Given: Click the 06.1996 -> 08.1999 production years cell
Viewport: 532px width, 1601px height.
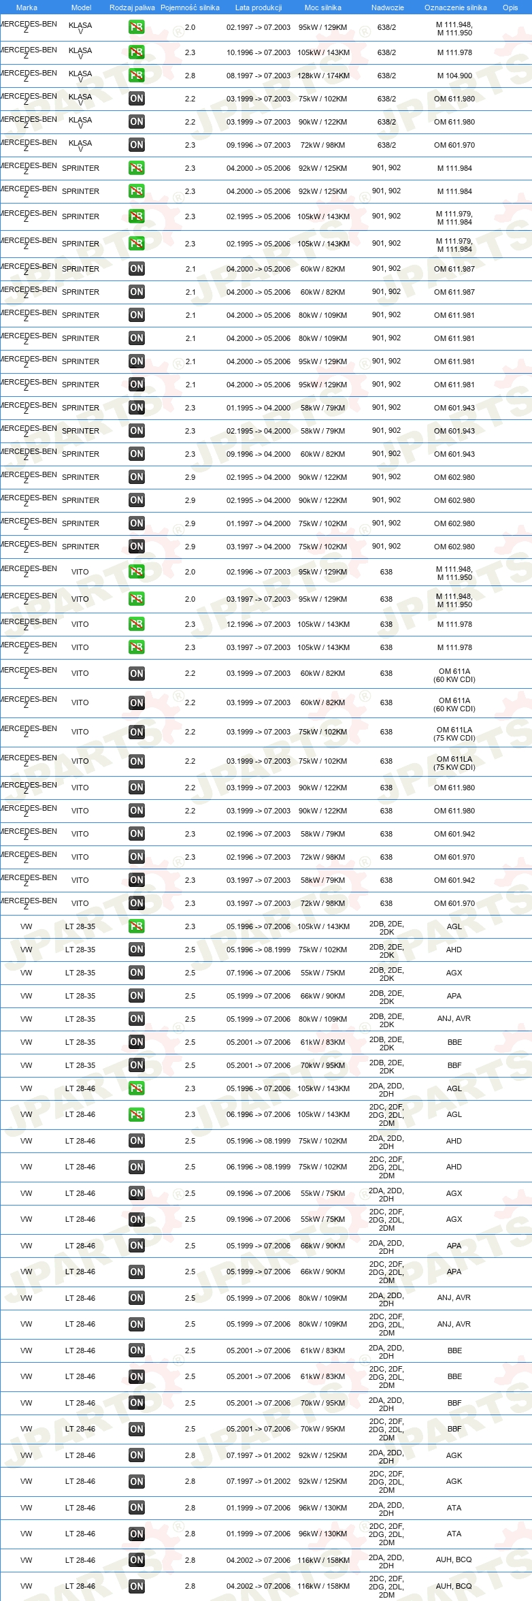Looking at the screenshot, I should [x=259, y=1167].
